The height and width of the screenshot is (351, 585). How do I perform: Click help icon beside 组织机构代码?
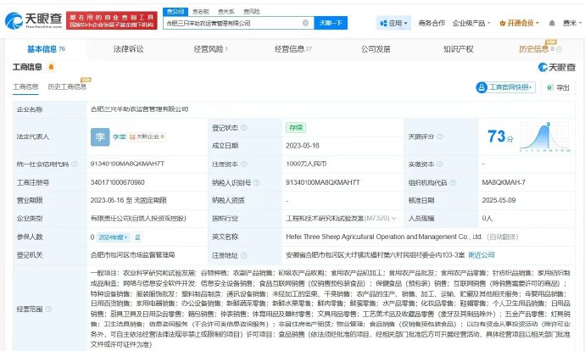point(452,183)
